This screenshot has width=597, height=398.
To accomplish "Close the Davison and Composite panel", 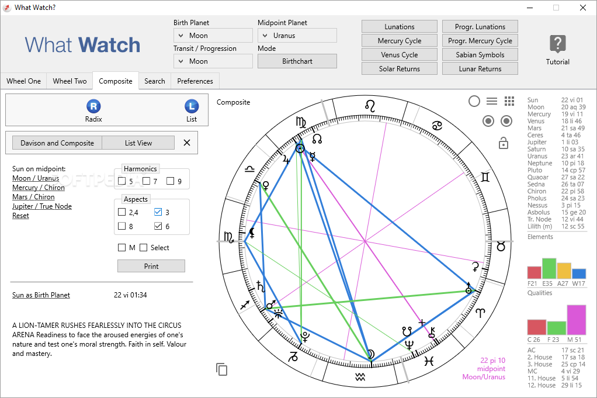I will click(186, 143).
